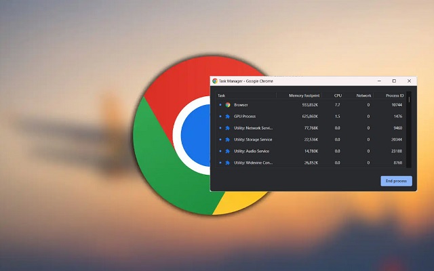The height and width of the screenshot is (271, 434).
Task: Sort by the Network column header
Action: point(363,96)
